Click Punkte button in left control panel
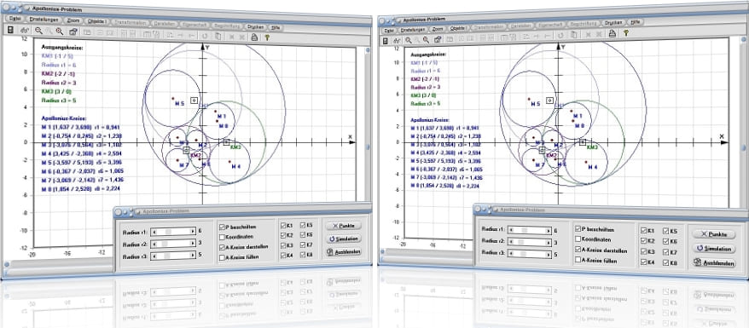 (x=344, y=226)
